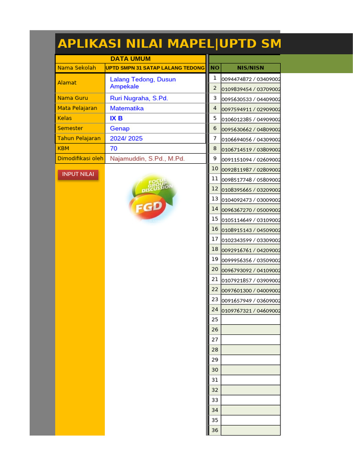Click the NIS/NISN column header
Viewport: 353px width, 471px height.
pos(251,68)
